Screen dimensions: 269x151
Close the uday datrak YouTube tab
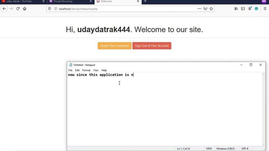[x=43, y=1]
